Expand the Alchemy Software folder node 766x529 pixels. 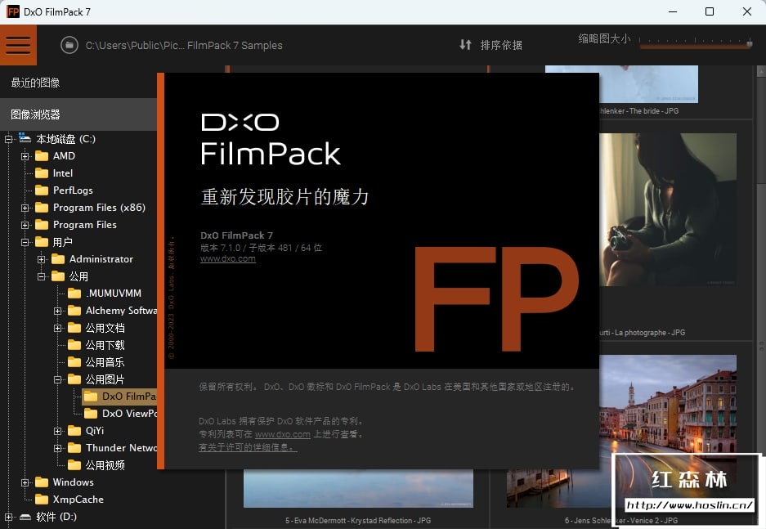(58, 311)
